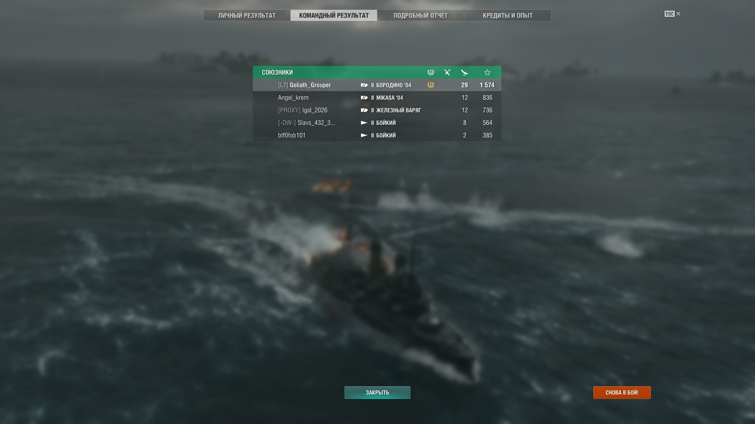Click the destroyer icon on btf0fob101's row
This screenshot has width=755, height=424.
pos(364,135)
